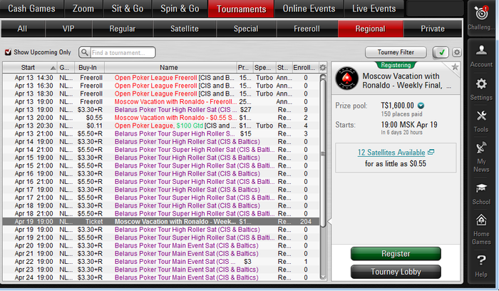Click the scrollbar down arrow

tap(323, 277)
